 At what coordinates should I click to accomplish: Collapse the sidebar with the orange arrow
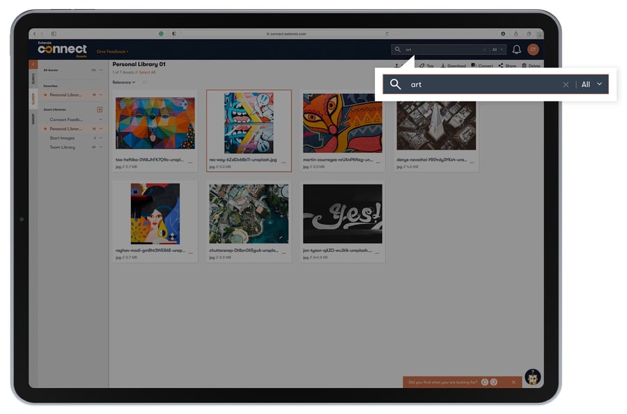tap(33, 64)
